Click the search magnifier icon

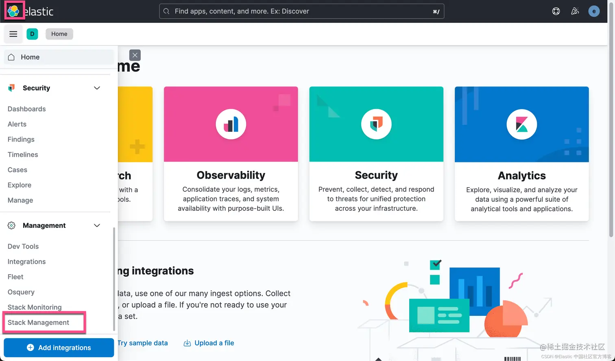point(166,11)
